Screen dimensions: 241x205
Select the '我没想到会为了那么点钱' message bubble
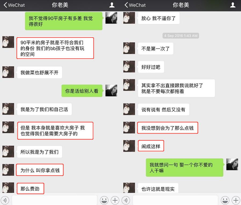(168, 128)
